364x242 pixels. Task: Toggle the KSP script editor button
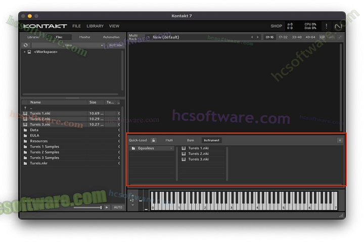click(x=322, y=37)
